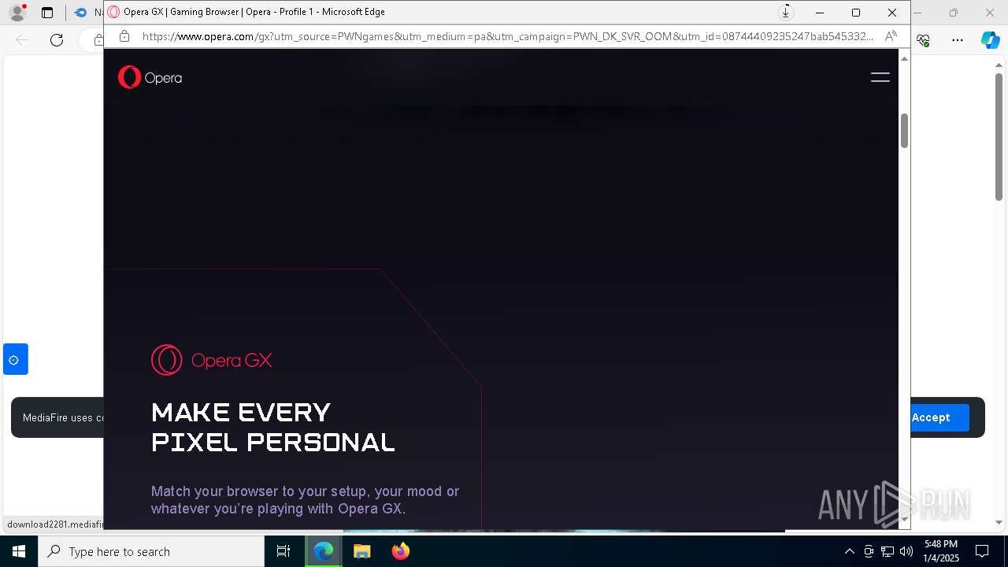Open volume control in system tray
Viewport: 1008px width, 567px height.
(906, 551)
